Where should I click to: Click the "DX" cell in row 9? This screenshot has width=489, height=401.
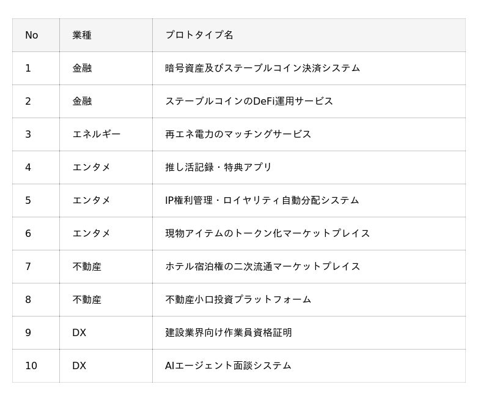click(x=79, y=333)
